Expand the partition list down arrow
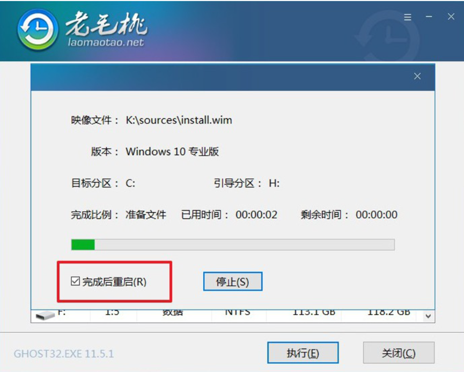This screenshot has height=372, width=464. (428, 316)
